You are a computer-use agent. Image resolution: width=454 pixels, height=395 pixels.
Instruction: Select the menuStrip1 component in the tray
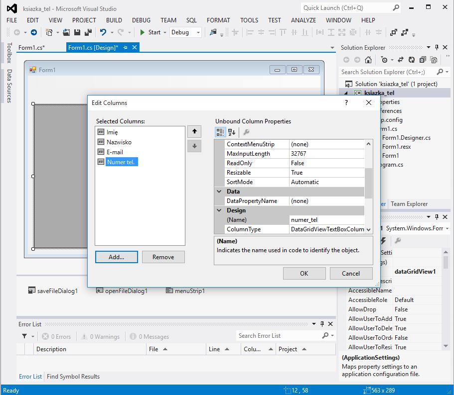185,291
